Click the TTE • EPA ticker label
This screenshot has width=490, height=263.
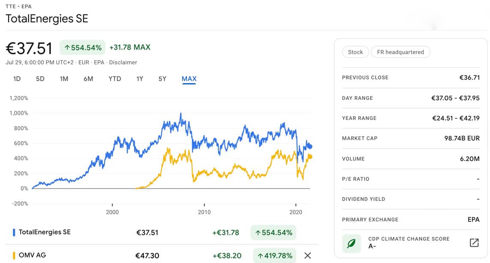coord(18,6)
